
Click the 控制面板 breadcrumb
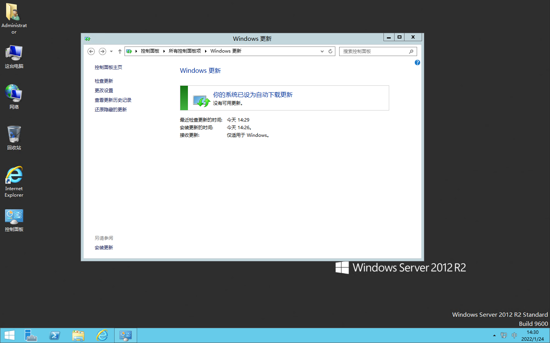(150, 51)
